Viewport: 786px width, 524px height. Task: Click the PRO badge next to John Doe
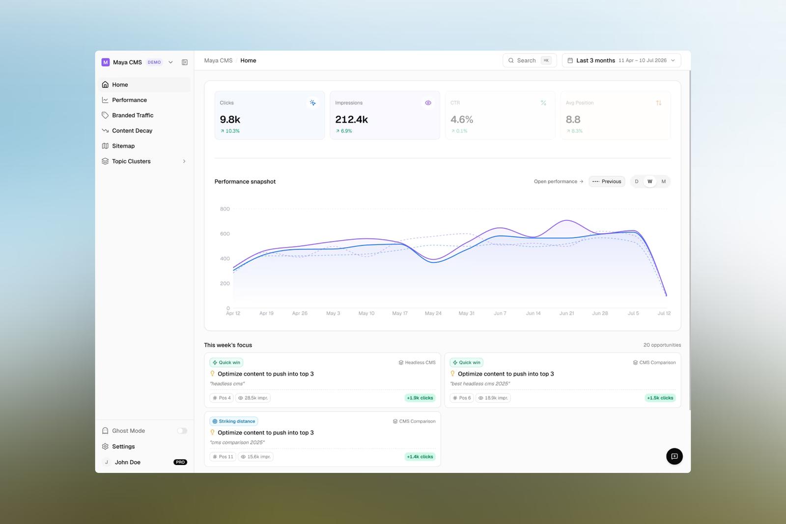pyautogui.click(x=180, y=462)
